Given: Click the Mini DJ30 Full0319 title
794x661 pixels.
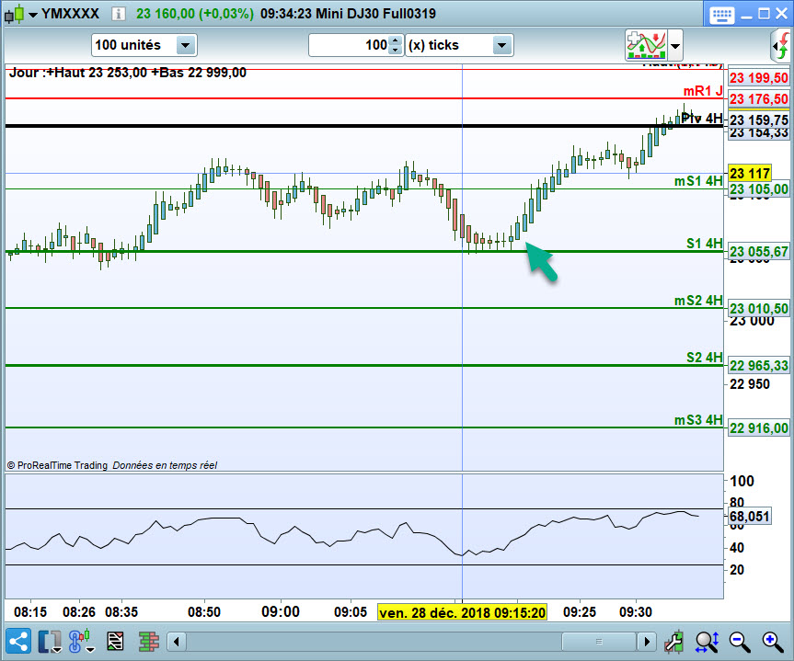Looking at the screenshot, I should click(x=375, y=14).
